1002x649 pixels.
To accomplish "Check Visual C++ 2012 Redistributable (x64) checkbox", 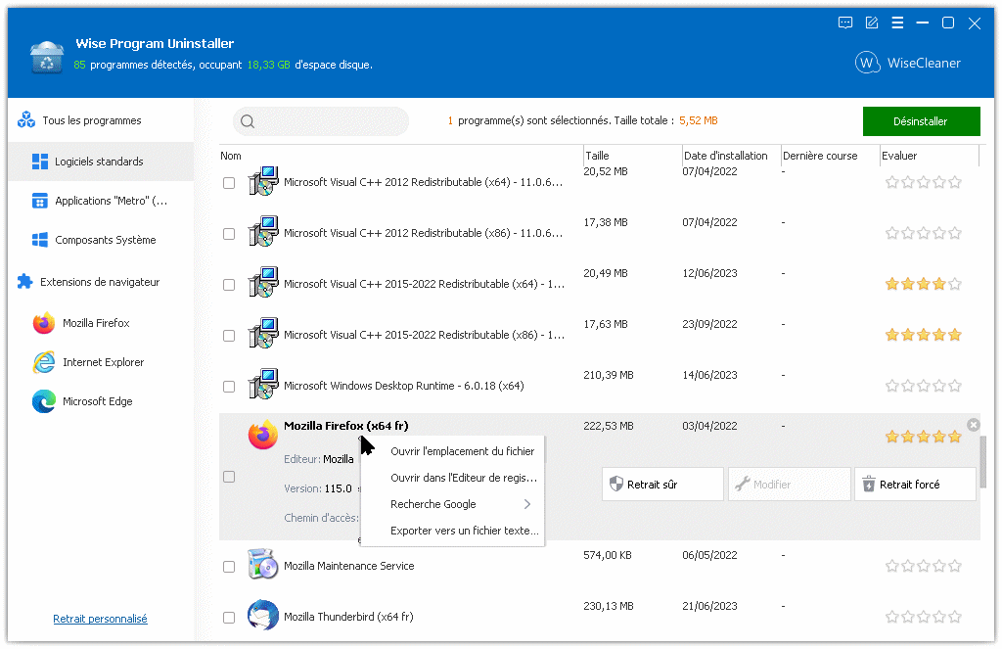I will pyautogui.click(x=229, y=183).
